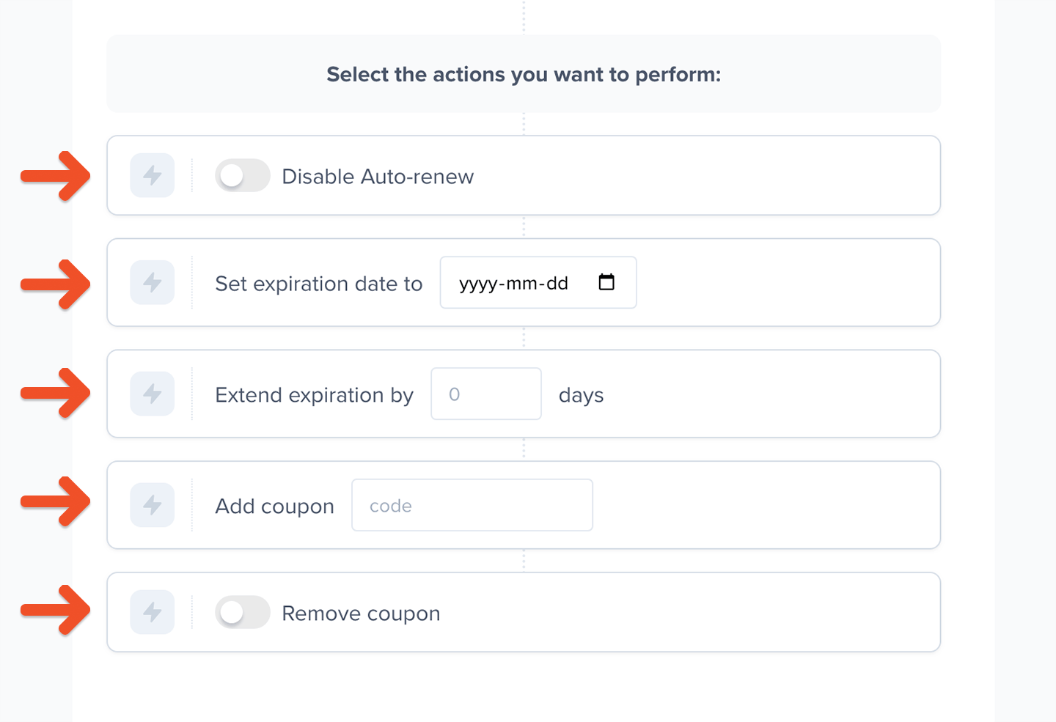
Task: Enable the Disable Auto-renew toggle switch
Action: point(242,176)
